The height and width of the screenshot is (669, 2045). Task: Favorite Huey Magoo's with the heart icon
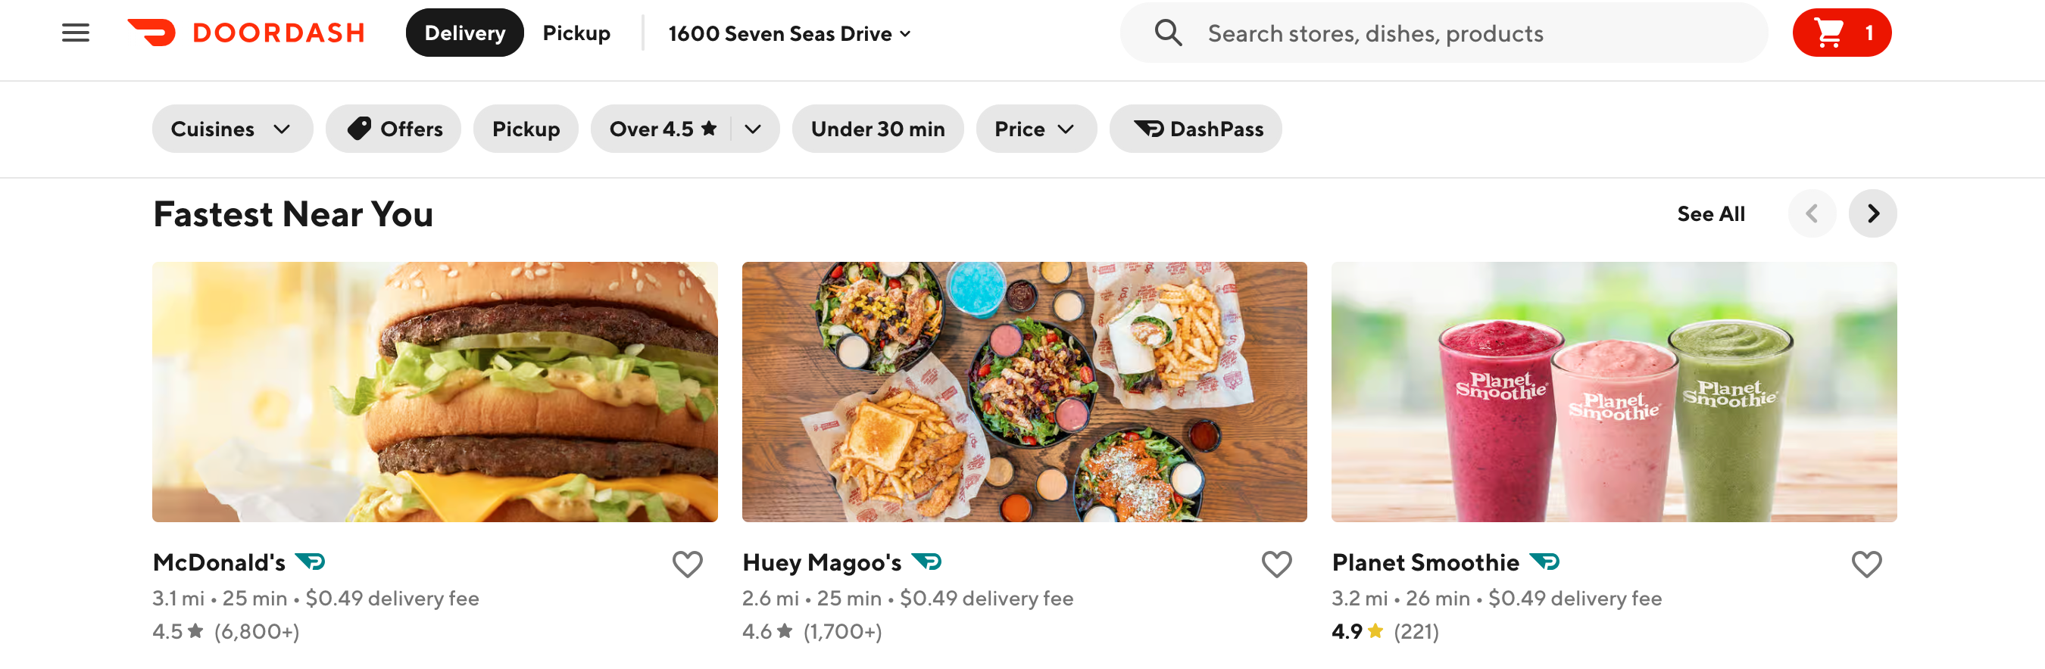(1275, 565)
